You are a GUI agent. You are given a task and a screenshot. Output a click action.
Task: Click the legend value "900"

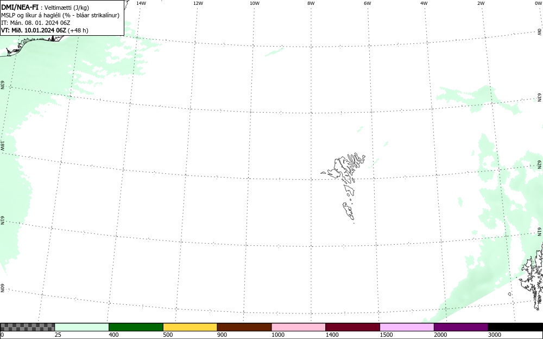point(222,335)
